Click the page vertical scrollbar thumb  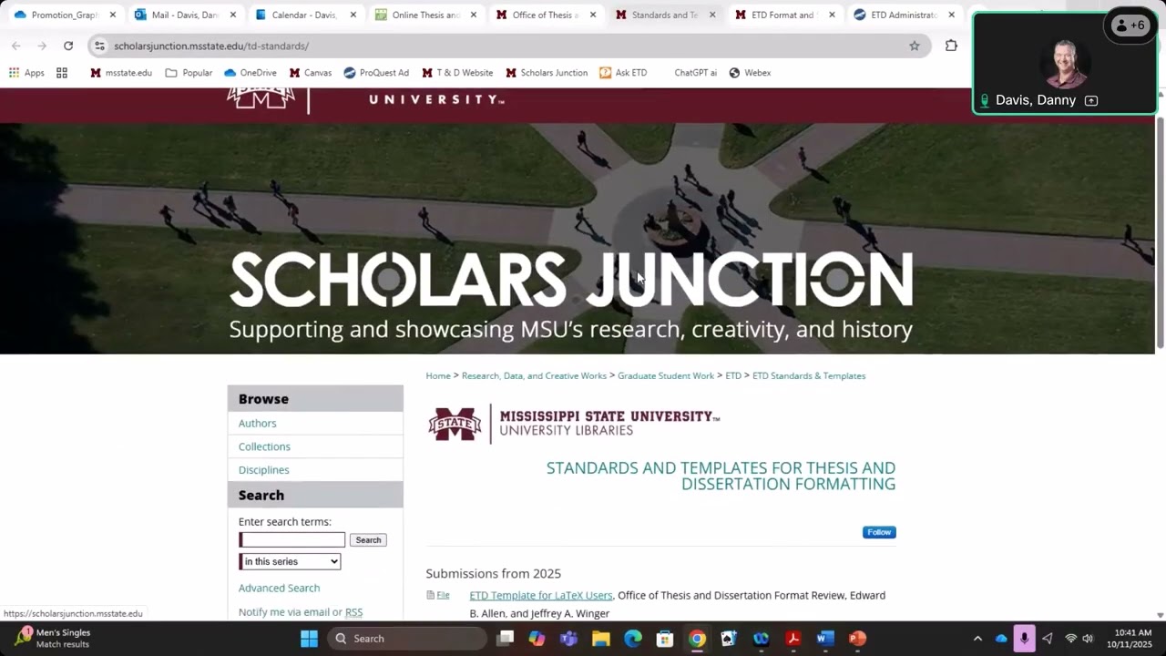coord(1160,231)
